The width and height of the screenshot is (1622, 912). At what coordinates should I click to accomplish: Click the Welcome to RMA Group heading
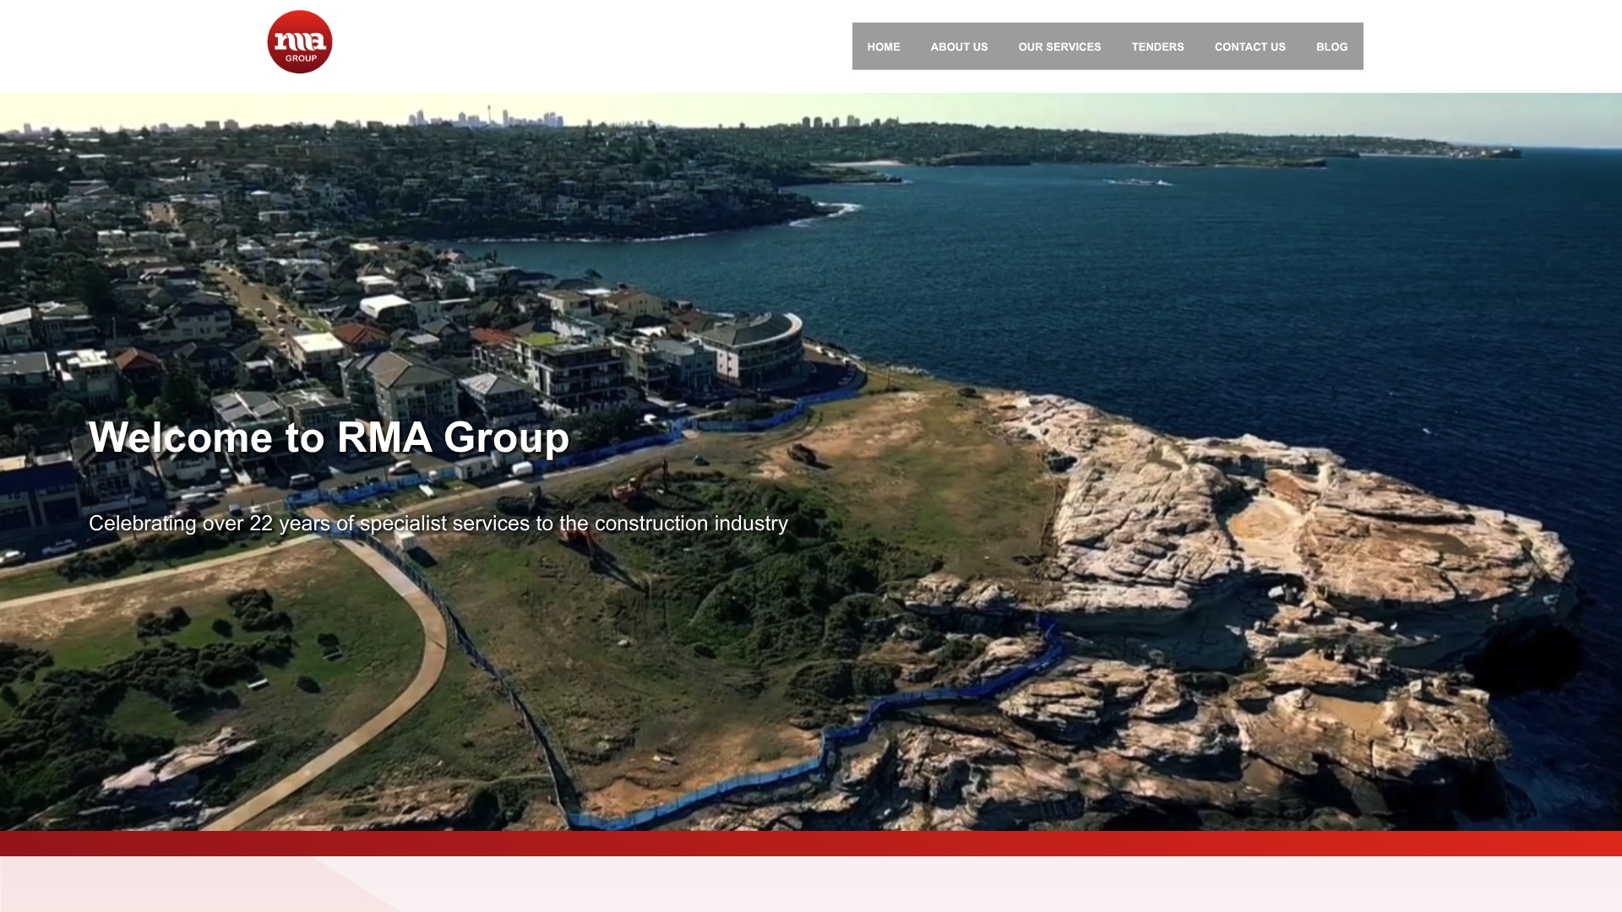329,437
